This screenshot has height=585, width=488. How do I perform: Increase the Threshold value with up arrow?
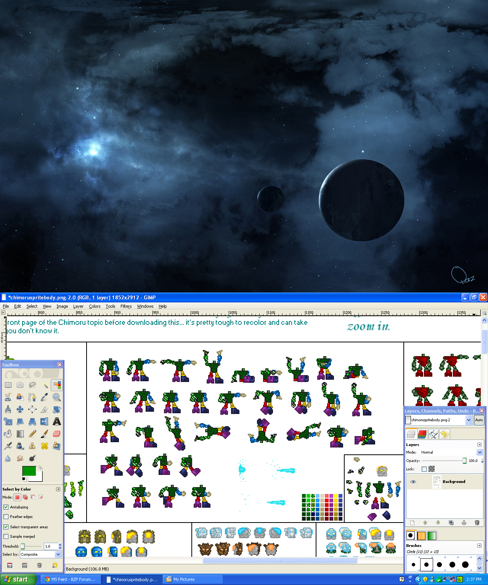(x=60, y=545)
